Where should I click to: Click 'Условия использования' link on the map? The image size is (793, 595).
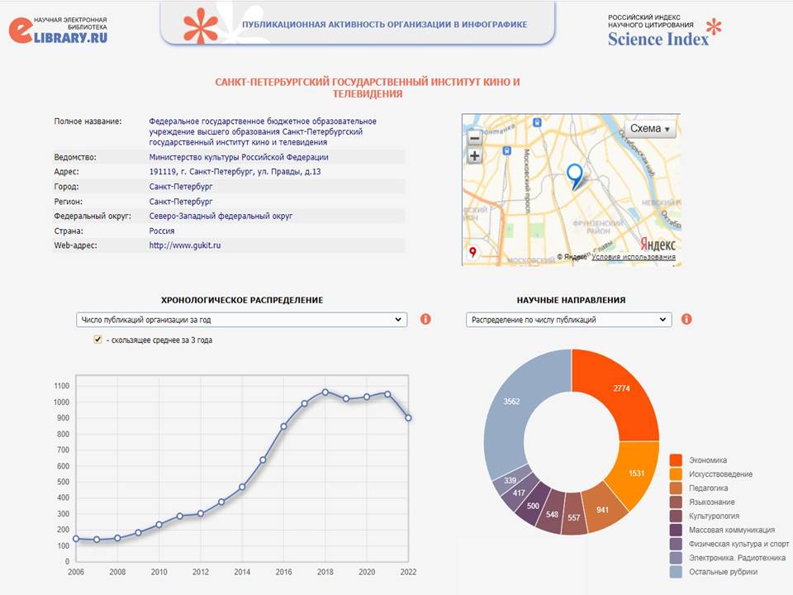tap(634, 257)
